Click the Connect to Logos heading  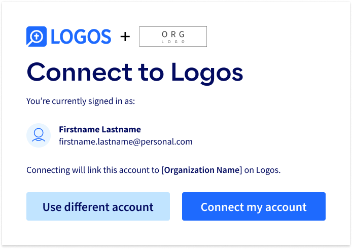[135, 73]
